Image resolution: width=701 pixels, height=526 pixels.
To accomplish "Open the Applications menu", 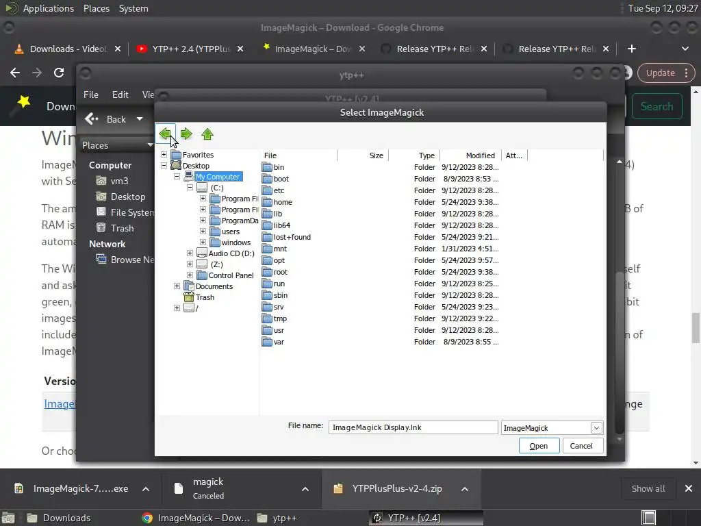I will pos(49,8).
